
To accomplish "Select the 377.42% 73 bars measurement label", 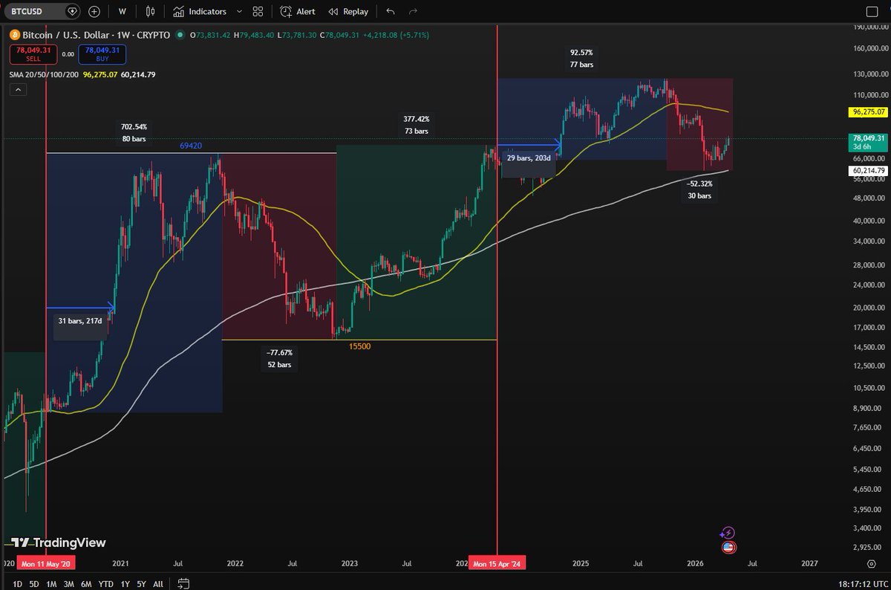I will point(416,125).
